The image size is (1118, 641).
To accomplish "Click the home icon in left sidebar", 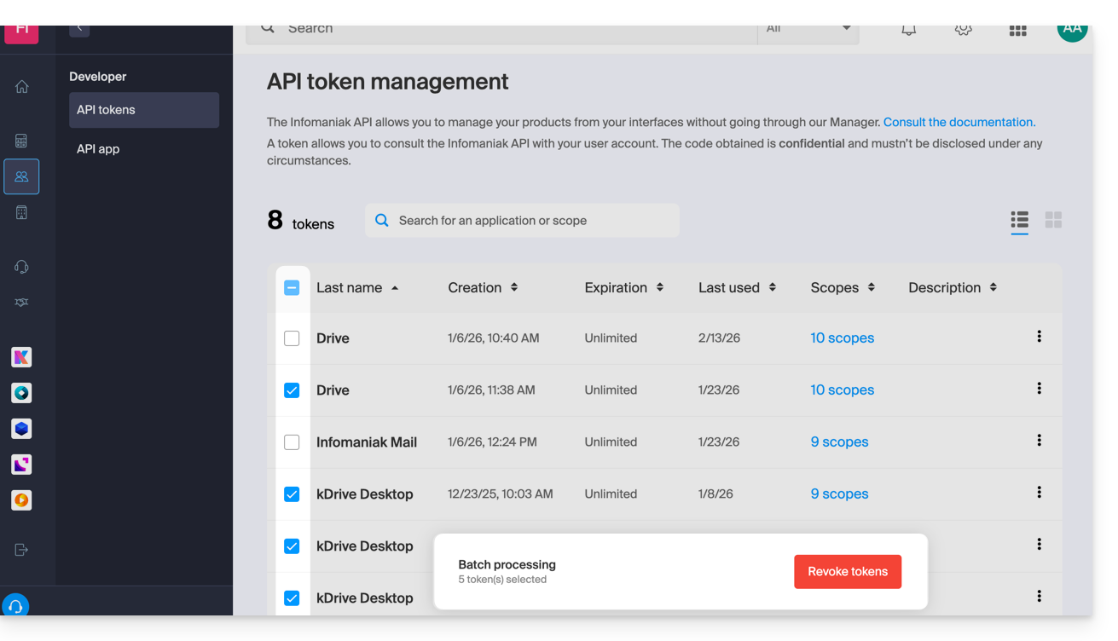I will point(21,87).
